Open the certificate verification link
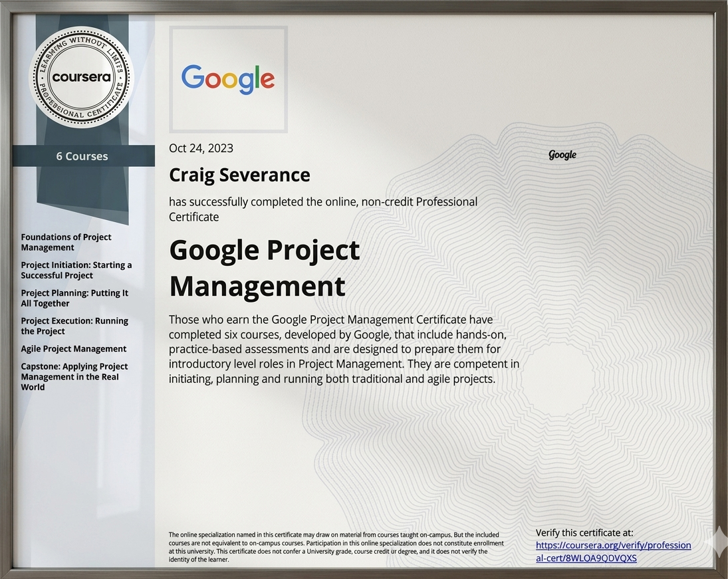Viewport: 728px width, 579px height. 613,551
